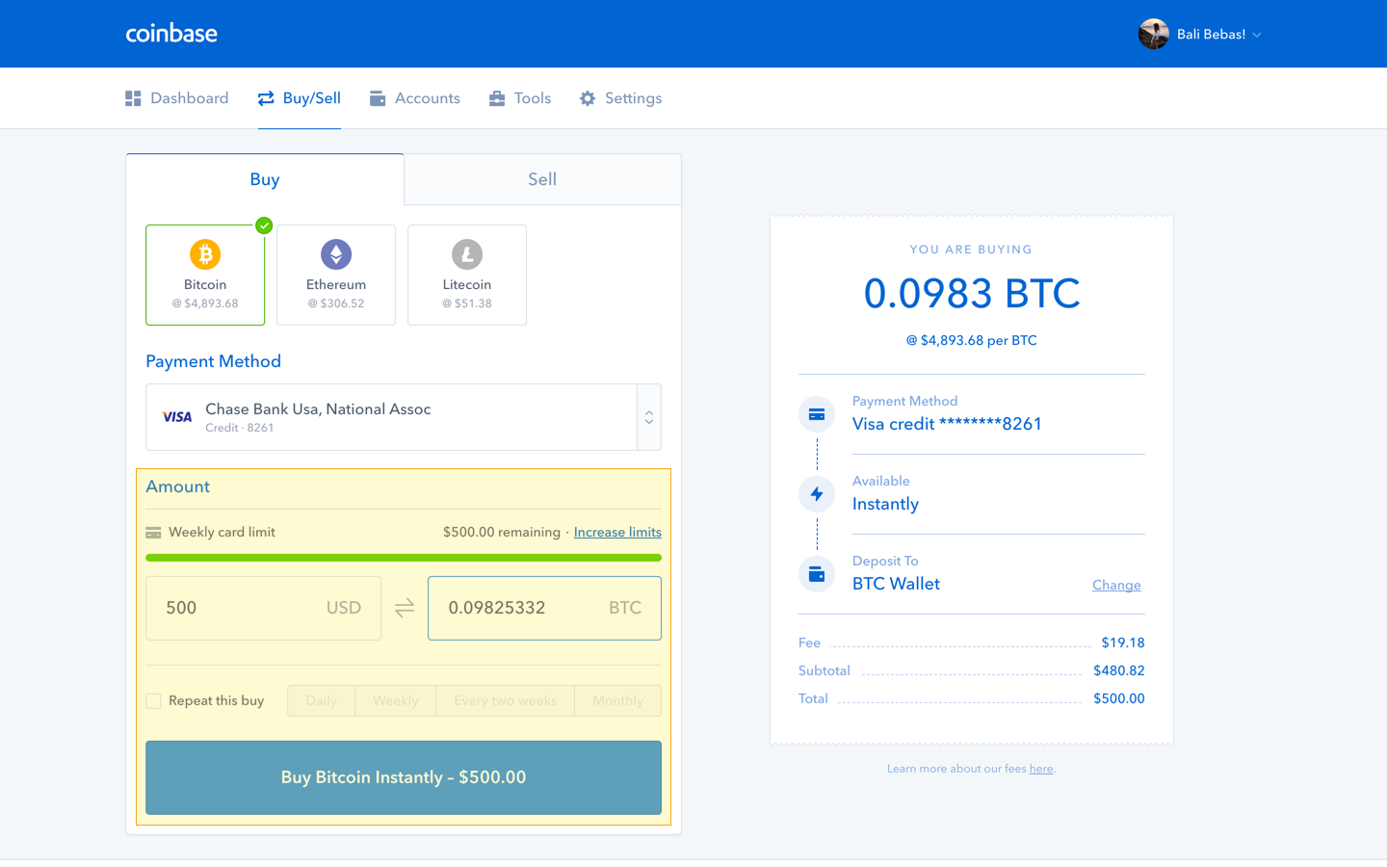This screenshot has width=1387, height=867.
Task: Open the user menu chevron next to Bali Bebas!
Action: pyautogui.click(x=1257, y=35)
